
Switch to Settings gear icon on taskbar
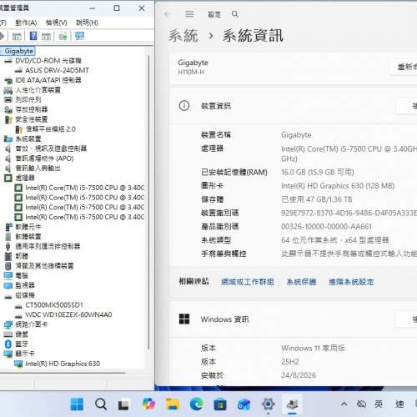268,404
